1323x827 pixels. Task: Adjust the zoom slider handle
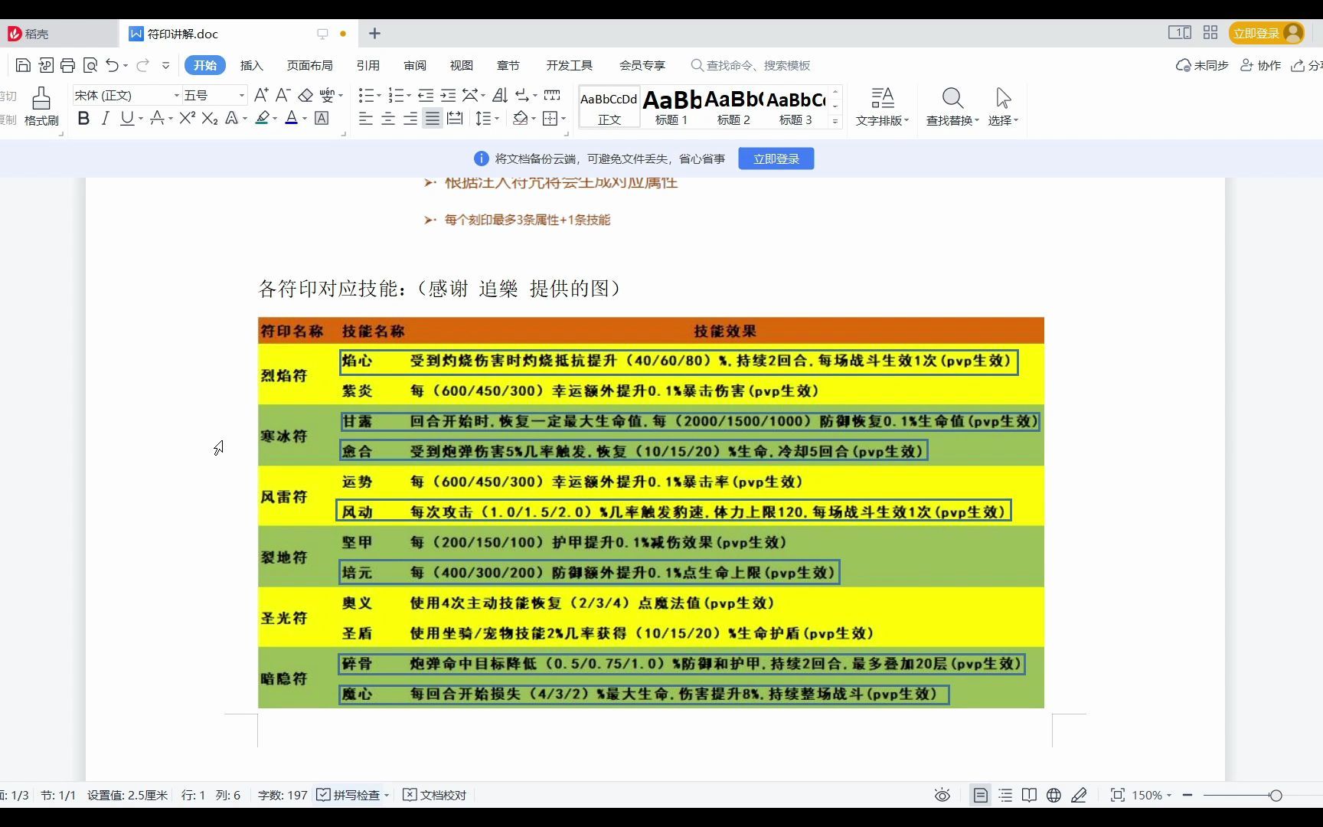coord(1276,796)
